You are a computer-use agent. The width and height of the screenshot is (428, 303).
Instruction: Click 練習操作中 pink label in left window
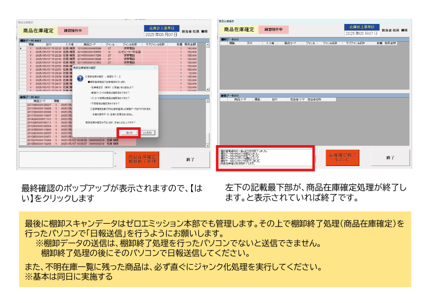click(73, 31)
